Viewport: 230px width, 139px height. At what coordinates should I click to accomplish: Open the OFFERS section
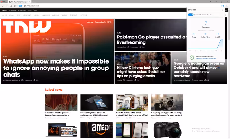click(x=83, y=15)
